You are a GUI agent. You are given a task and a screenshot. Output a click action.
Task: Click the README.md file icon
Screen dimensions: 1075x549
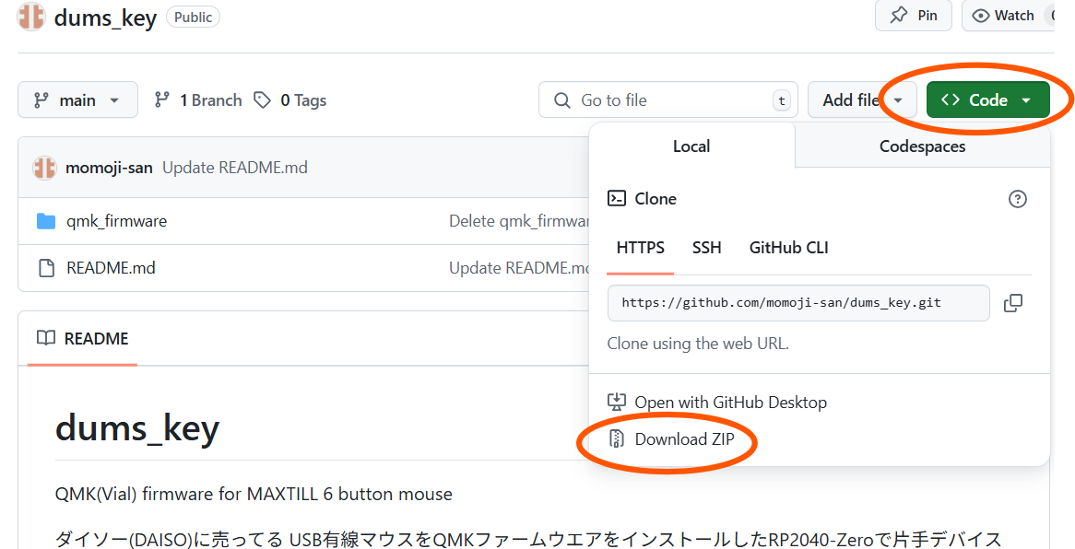pos(47,268)
